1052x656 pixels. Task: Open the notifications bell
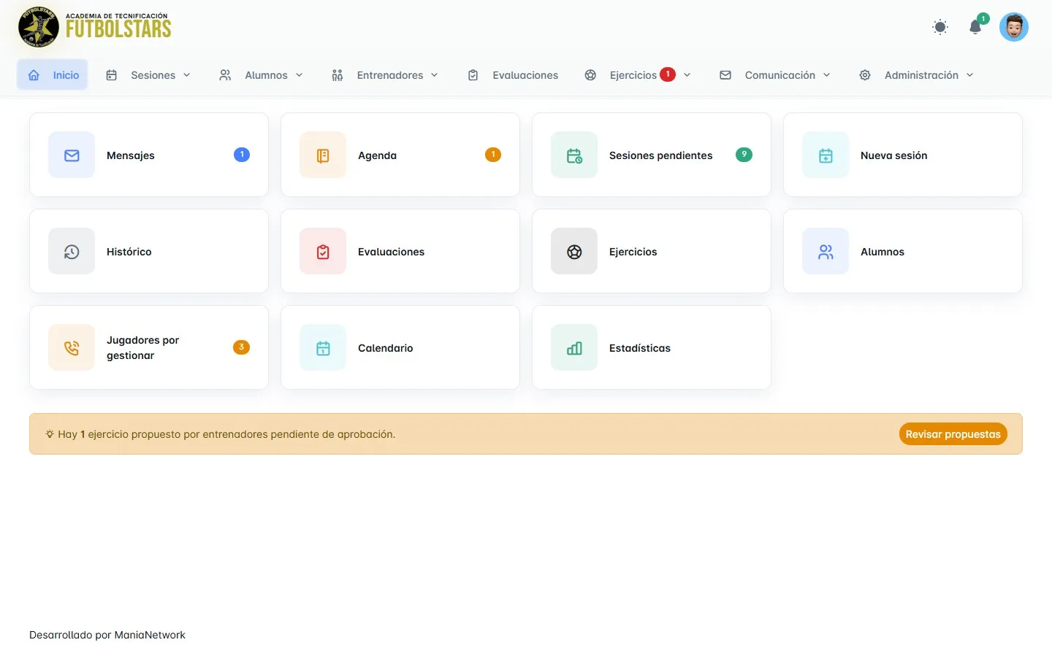pyautogui.click(x=975, y=27)
